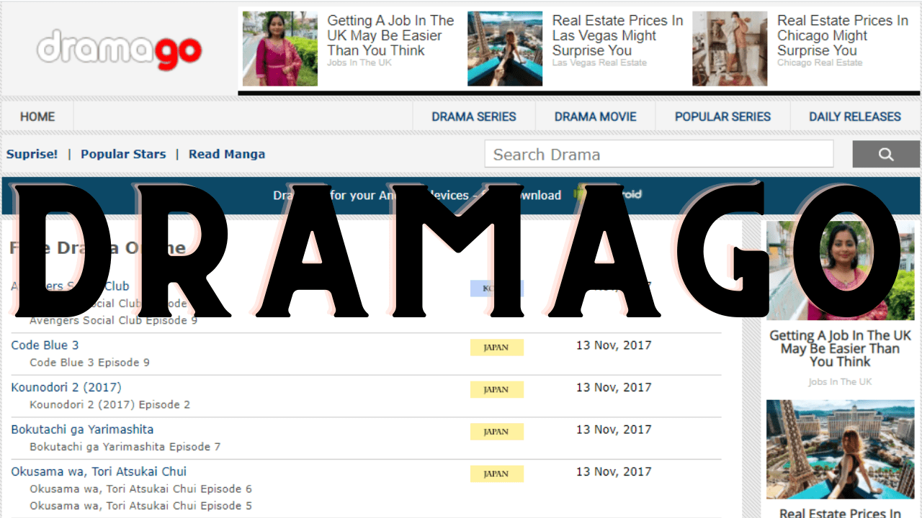Image resolution: width=922 pixels, height=518 pixels.
Task: Open Bokutachi ga Yarimashita Episode 7
Action: coord(125,447)
